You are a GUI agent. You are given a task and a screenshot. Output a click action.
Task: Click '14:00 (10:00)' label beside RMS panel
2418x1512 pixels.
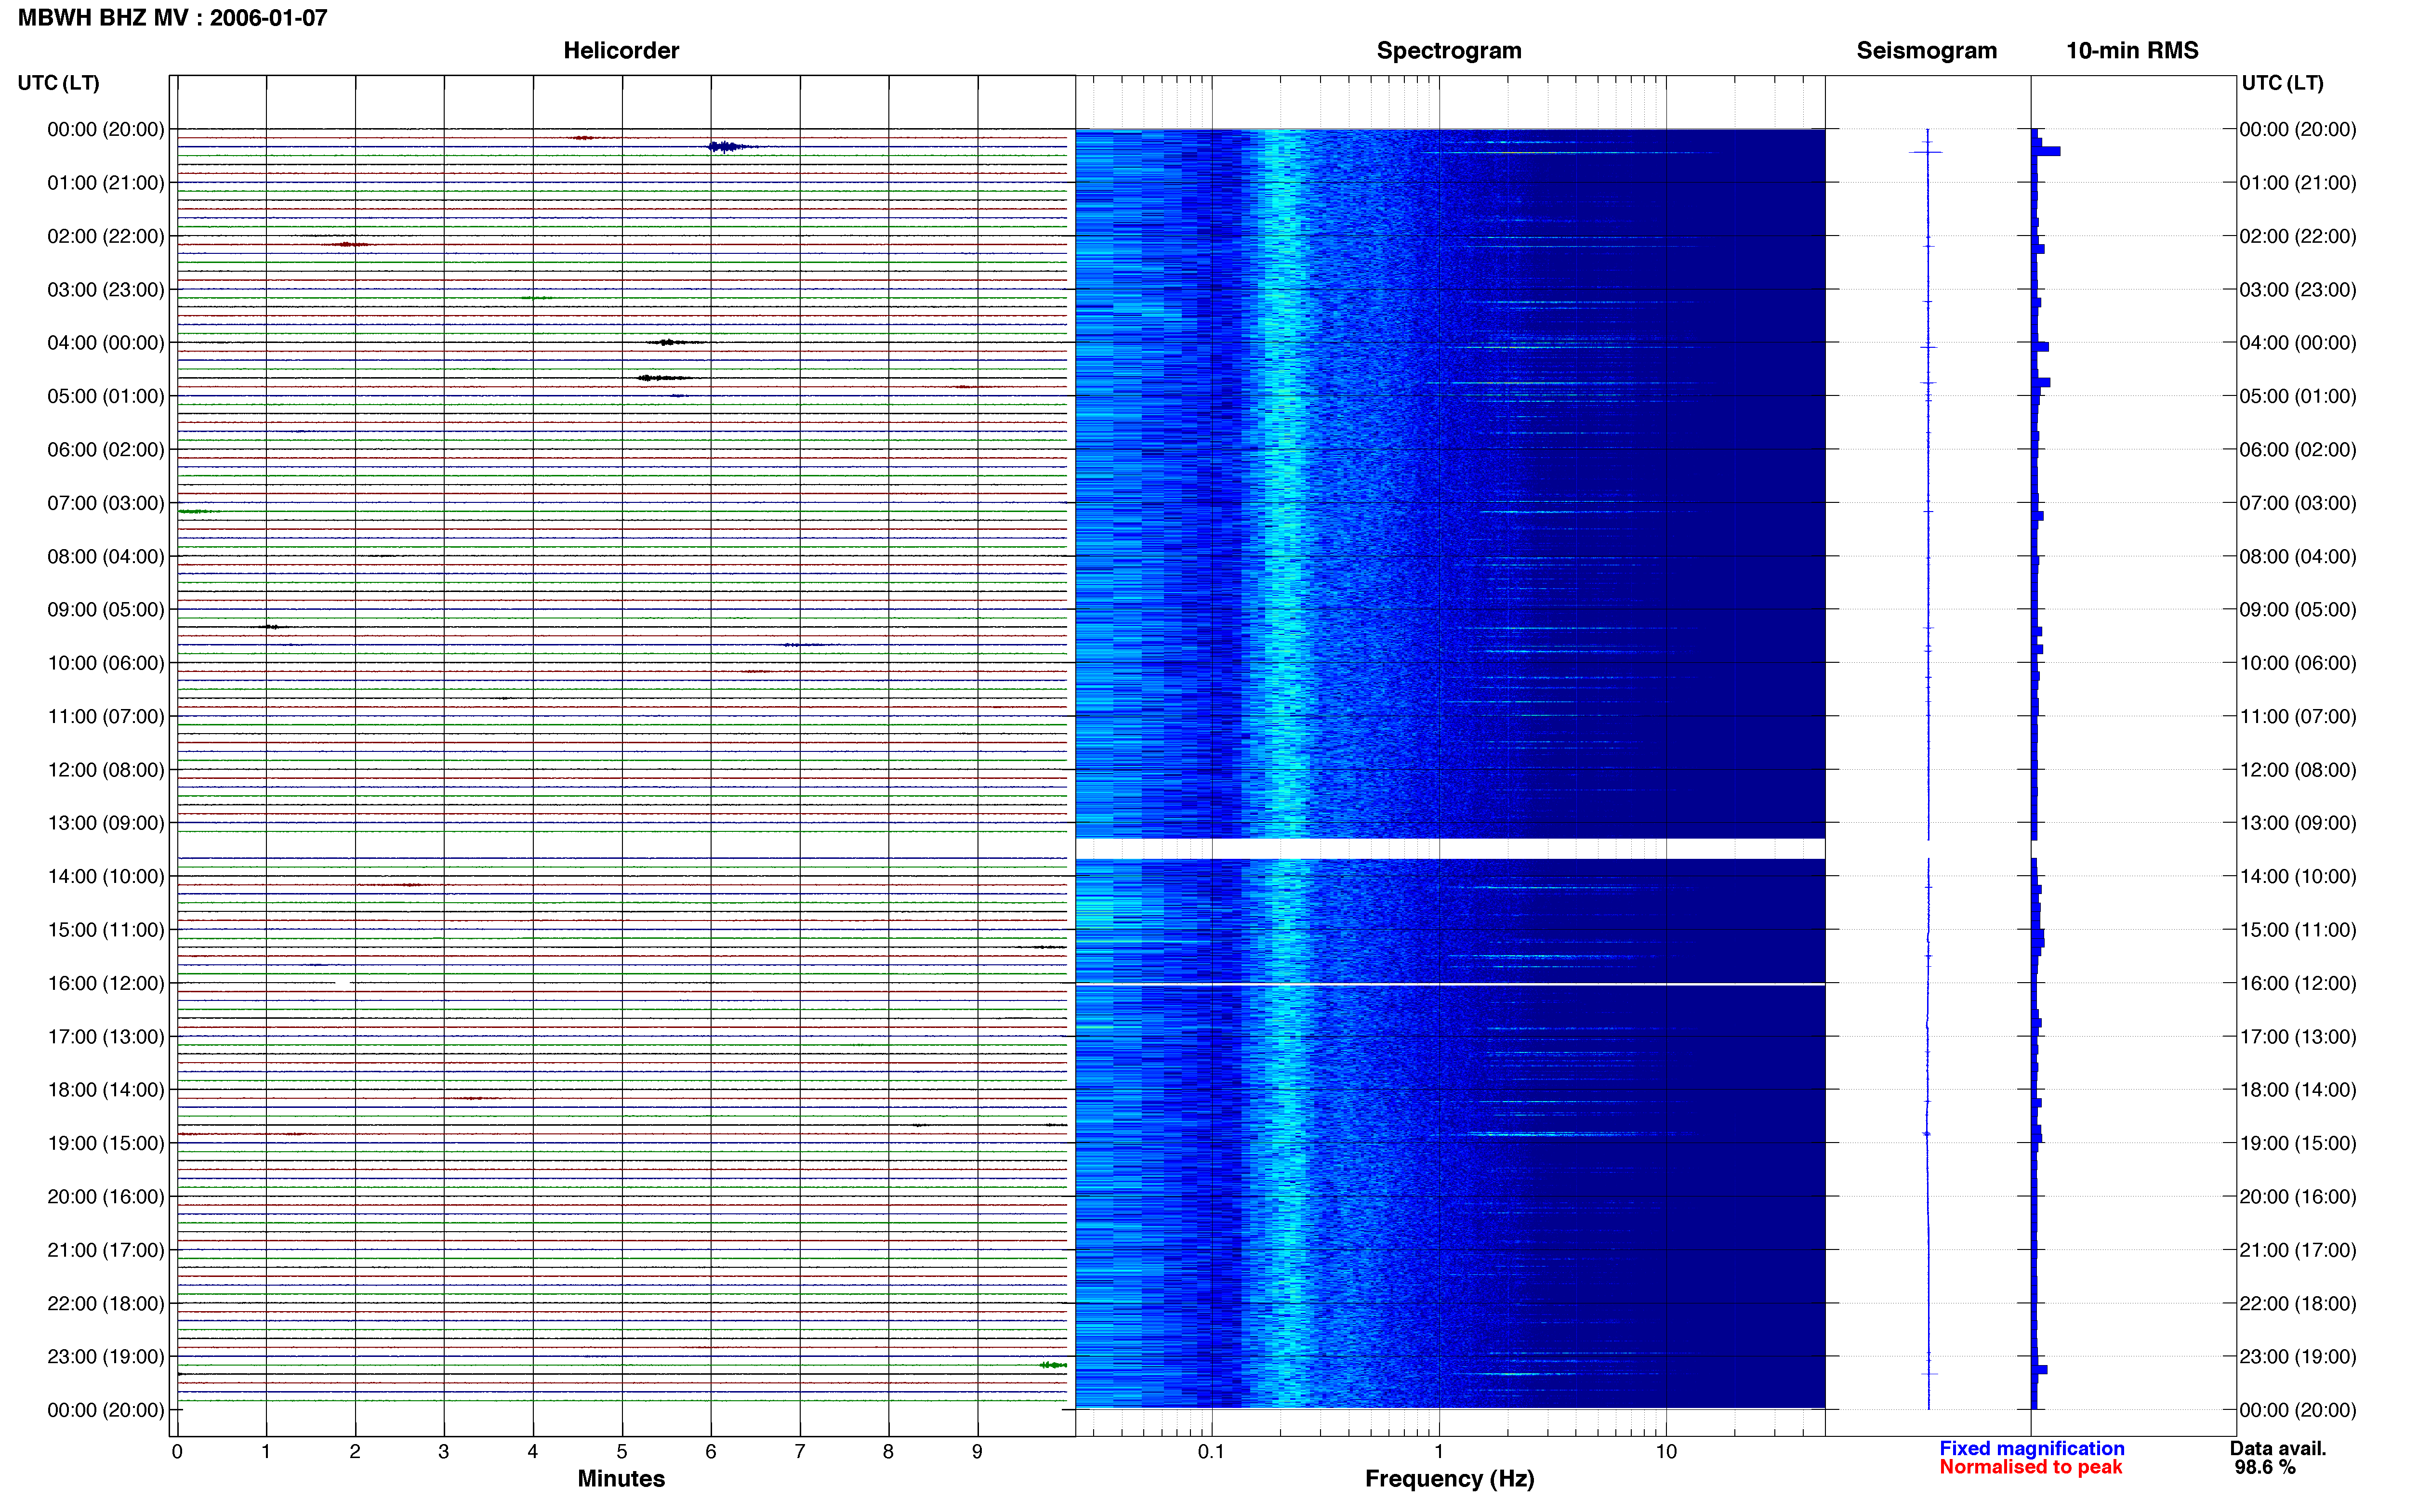coord(2297,877)
